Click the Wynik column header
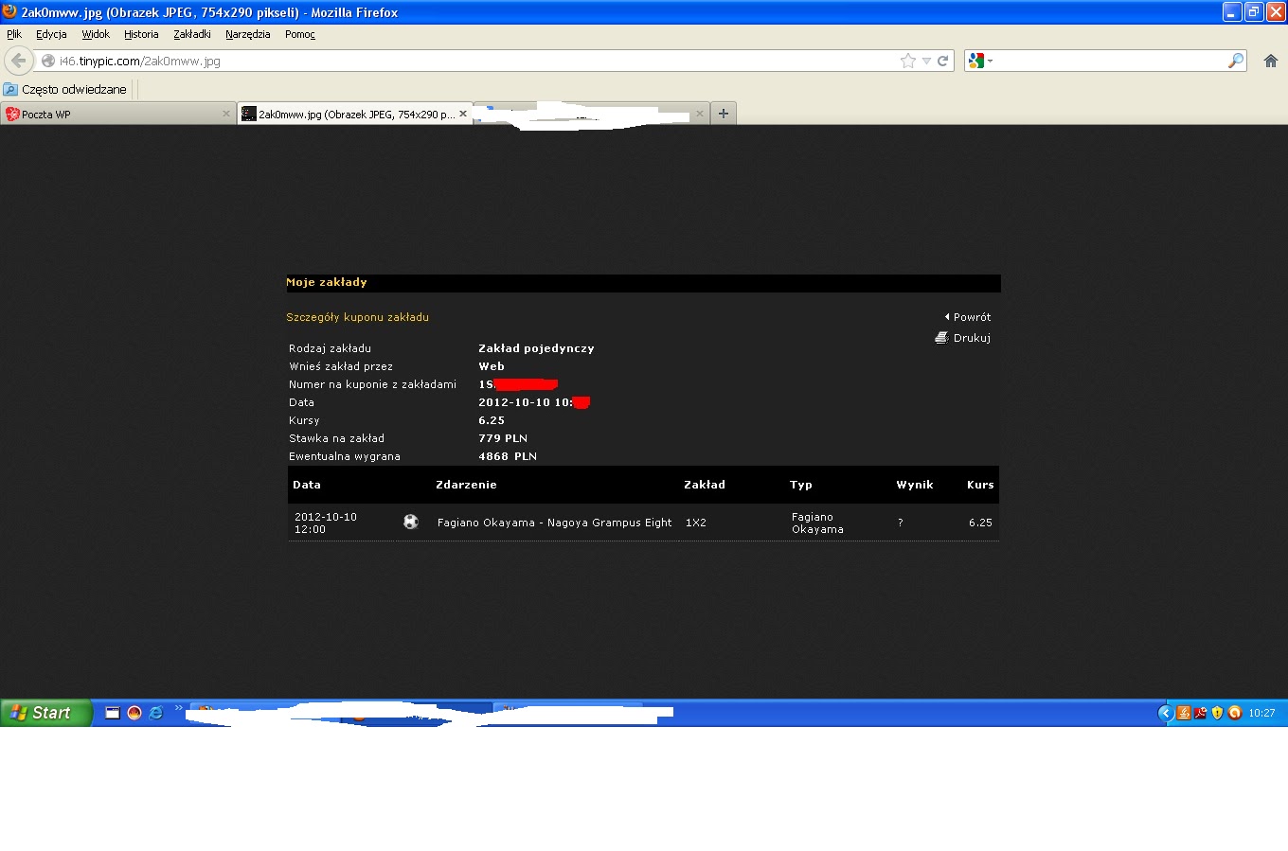 915,485
